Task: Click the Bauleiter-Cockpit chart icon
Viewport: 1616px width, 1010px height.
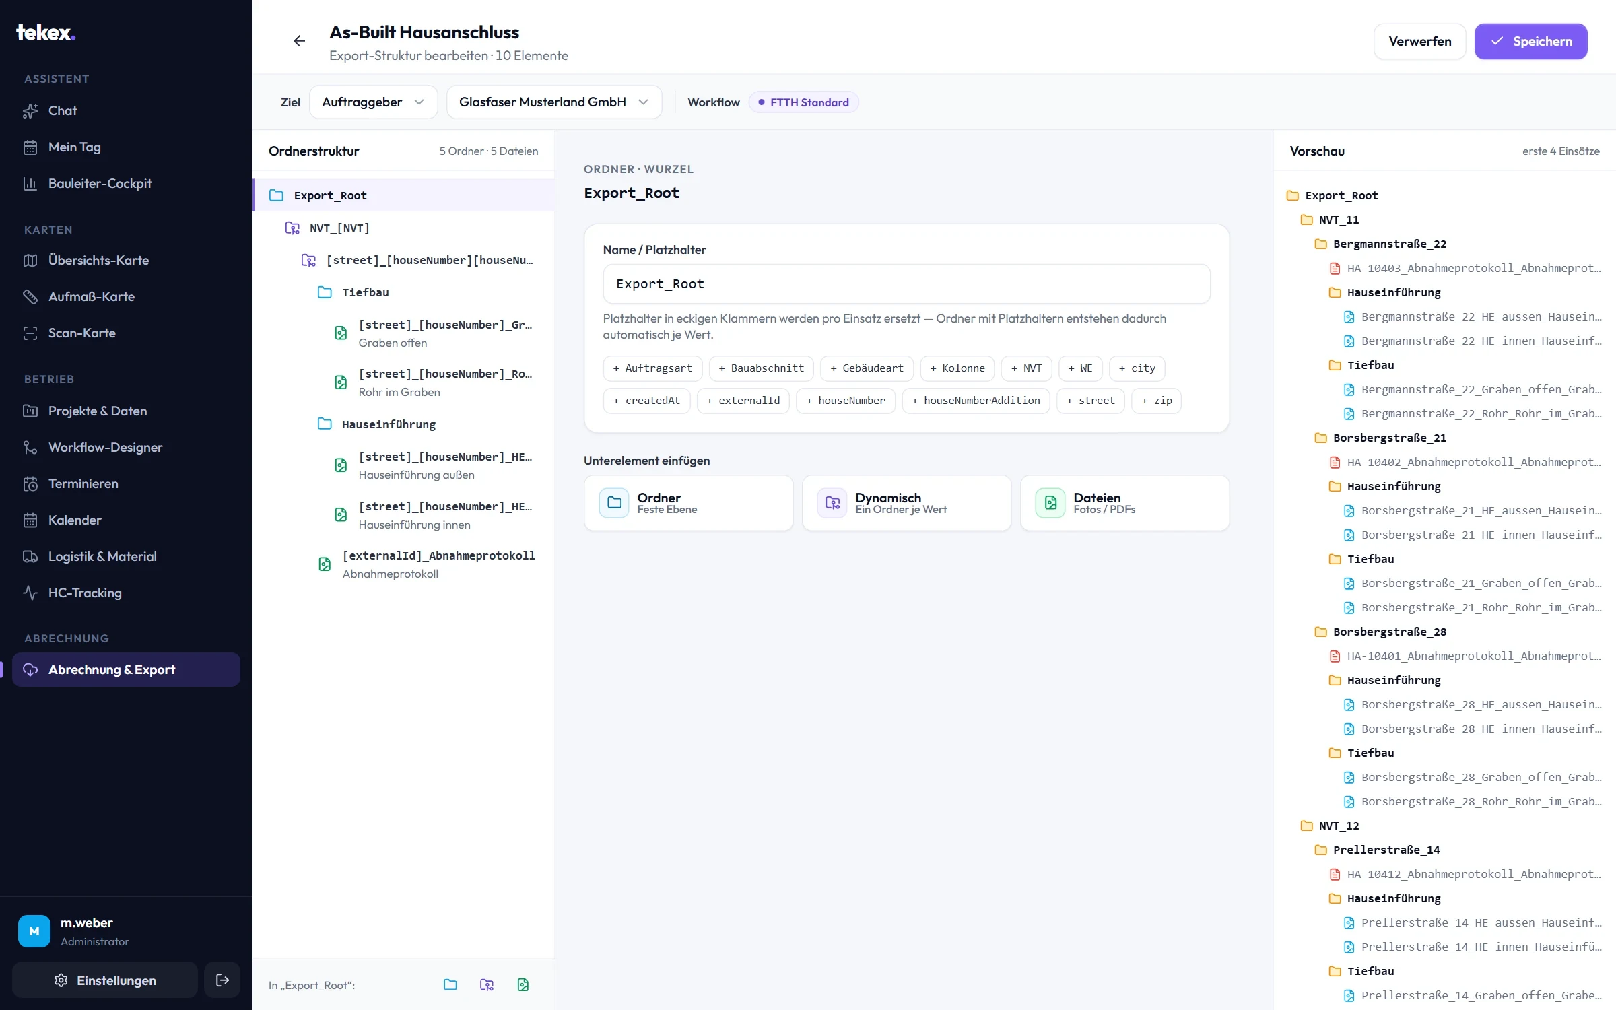Action: [30, 184]
